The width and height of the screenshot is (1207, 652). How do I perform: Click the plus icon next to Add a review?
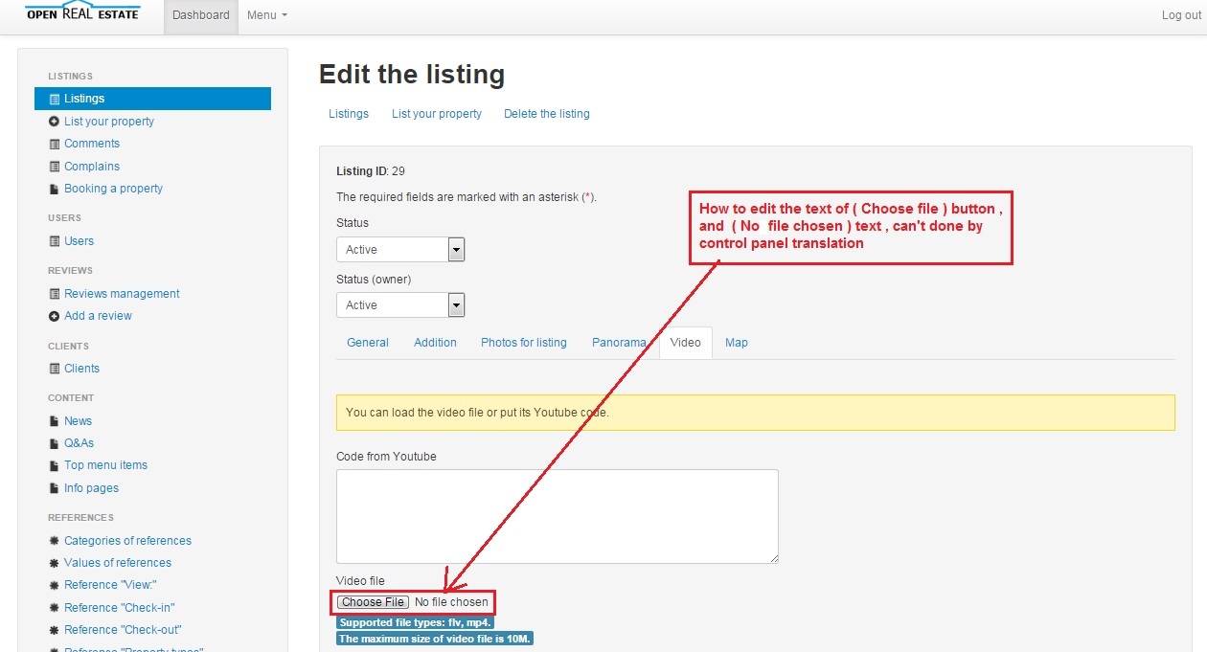tap(55, 316)
